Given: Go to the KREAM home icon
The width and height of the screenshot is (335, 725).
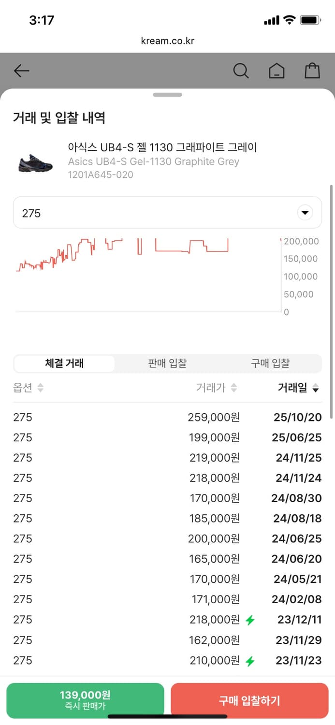Looking at the screenshot, I should point(277,71).
